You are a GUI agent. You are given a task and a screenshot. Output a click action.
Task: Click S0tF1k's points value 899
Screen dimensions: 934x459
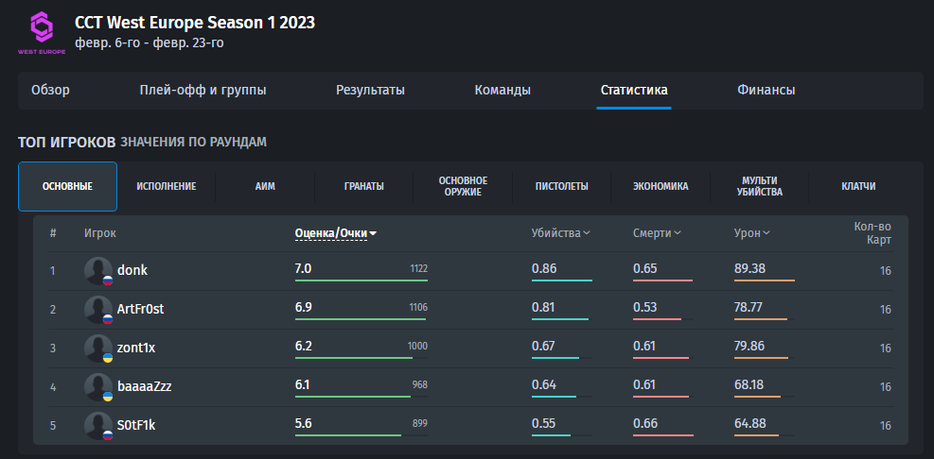(420, 423)
